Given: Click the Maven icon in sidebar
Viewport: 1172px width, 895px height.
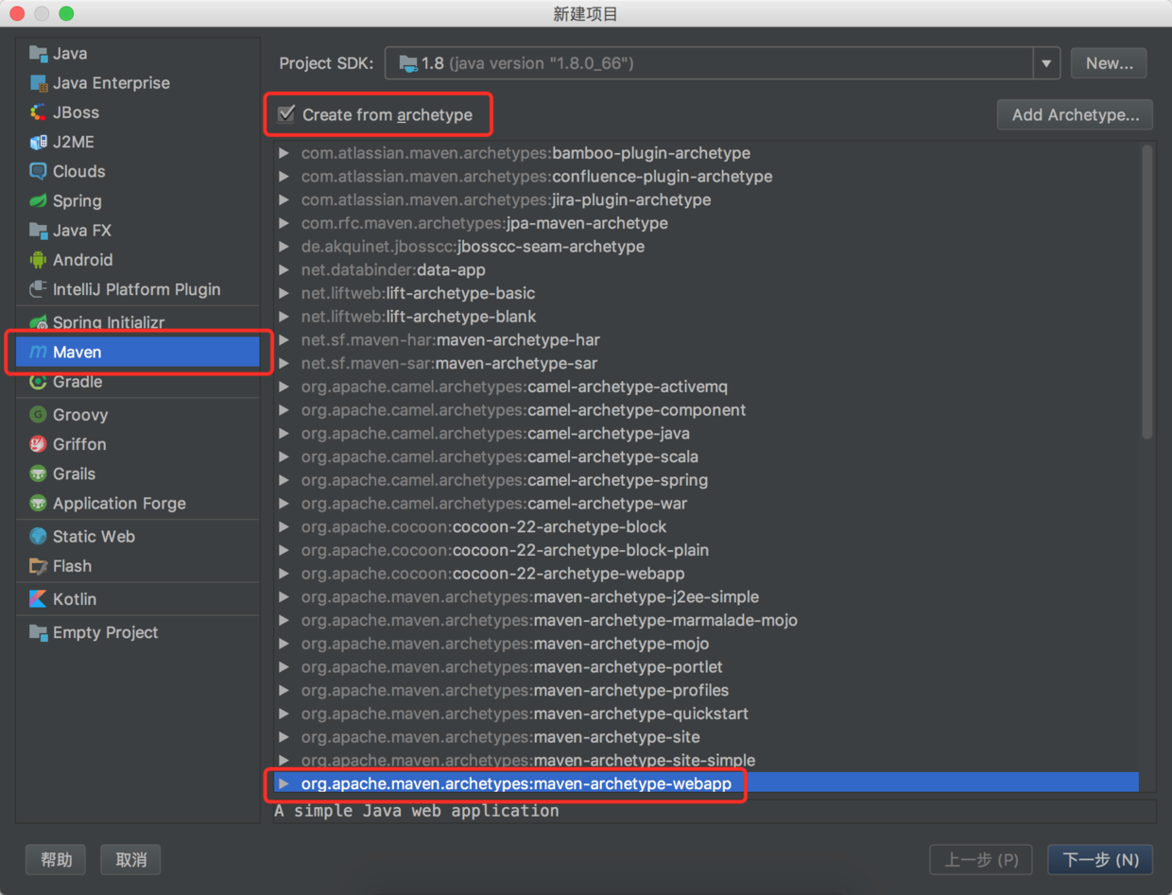Looking at the screenshot, I should (38, 352).
